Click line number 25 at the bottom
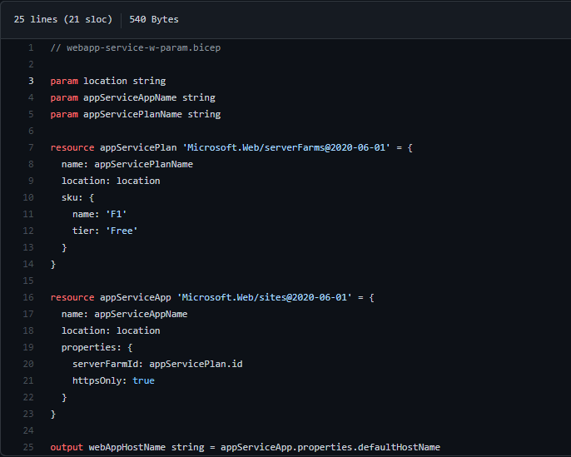 tap(29, 447)
